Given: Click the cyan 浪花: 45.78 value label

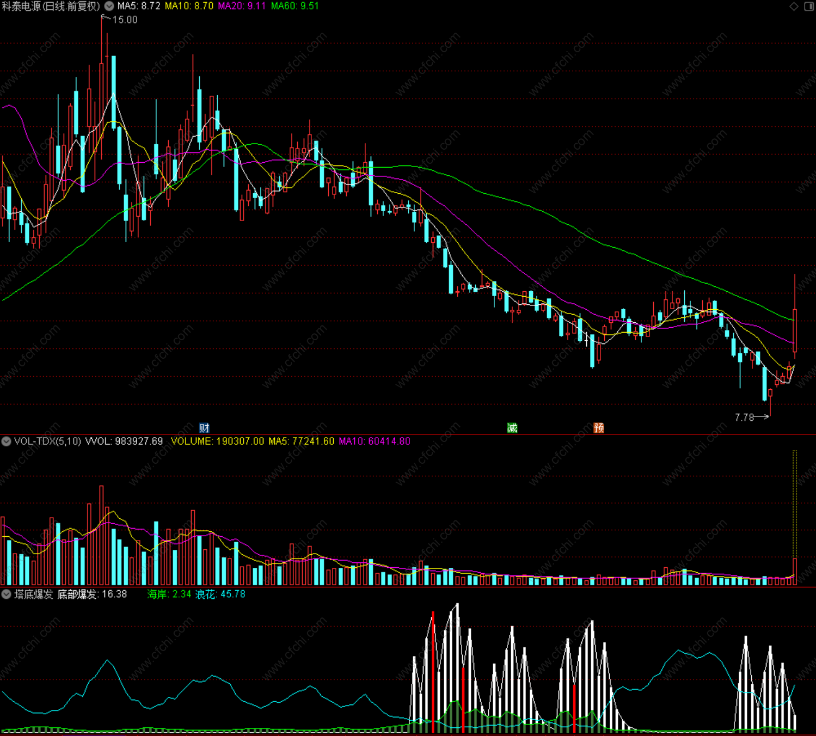Looking at the screenshot, I should point(220,594).
